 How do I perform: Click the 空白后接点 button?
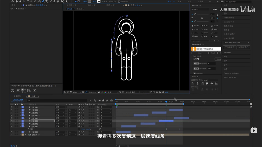point(230,47)
